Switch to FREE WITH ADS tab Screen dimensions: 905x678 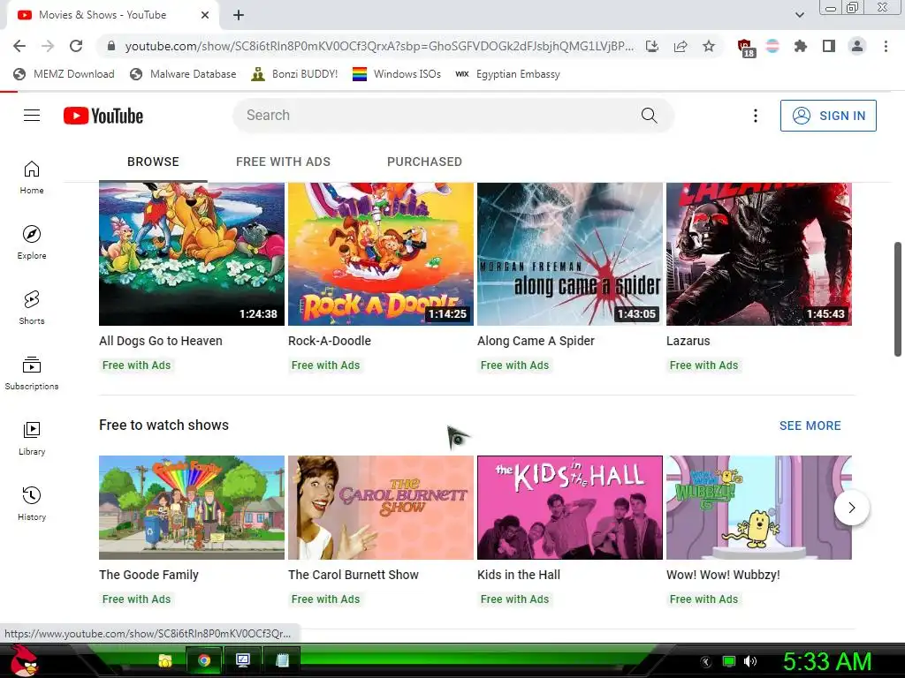coord(283,162)
